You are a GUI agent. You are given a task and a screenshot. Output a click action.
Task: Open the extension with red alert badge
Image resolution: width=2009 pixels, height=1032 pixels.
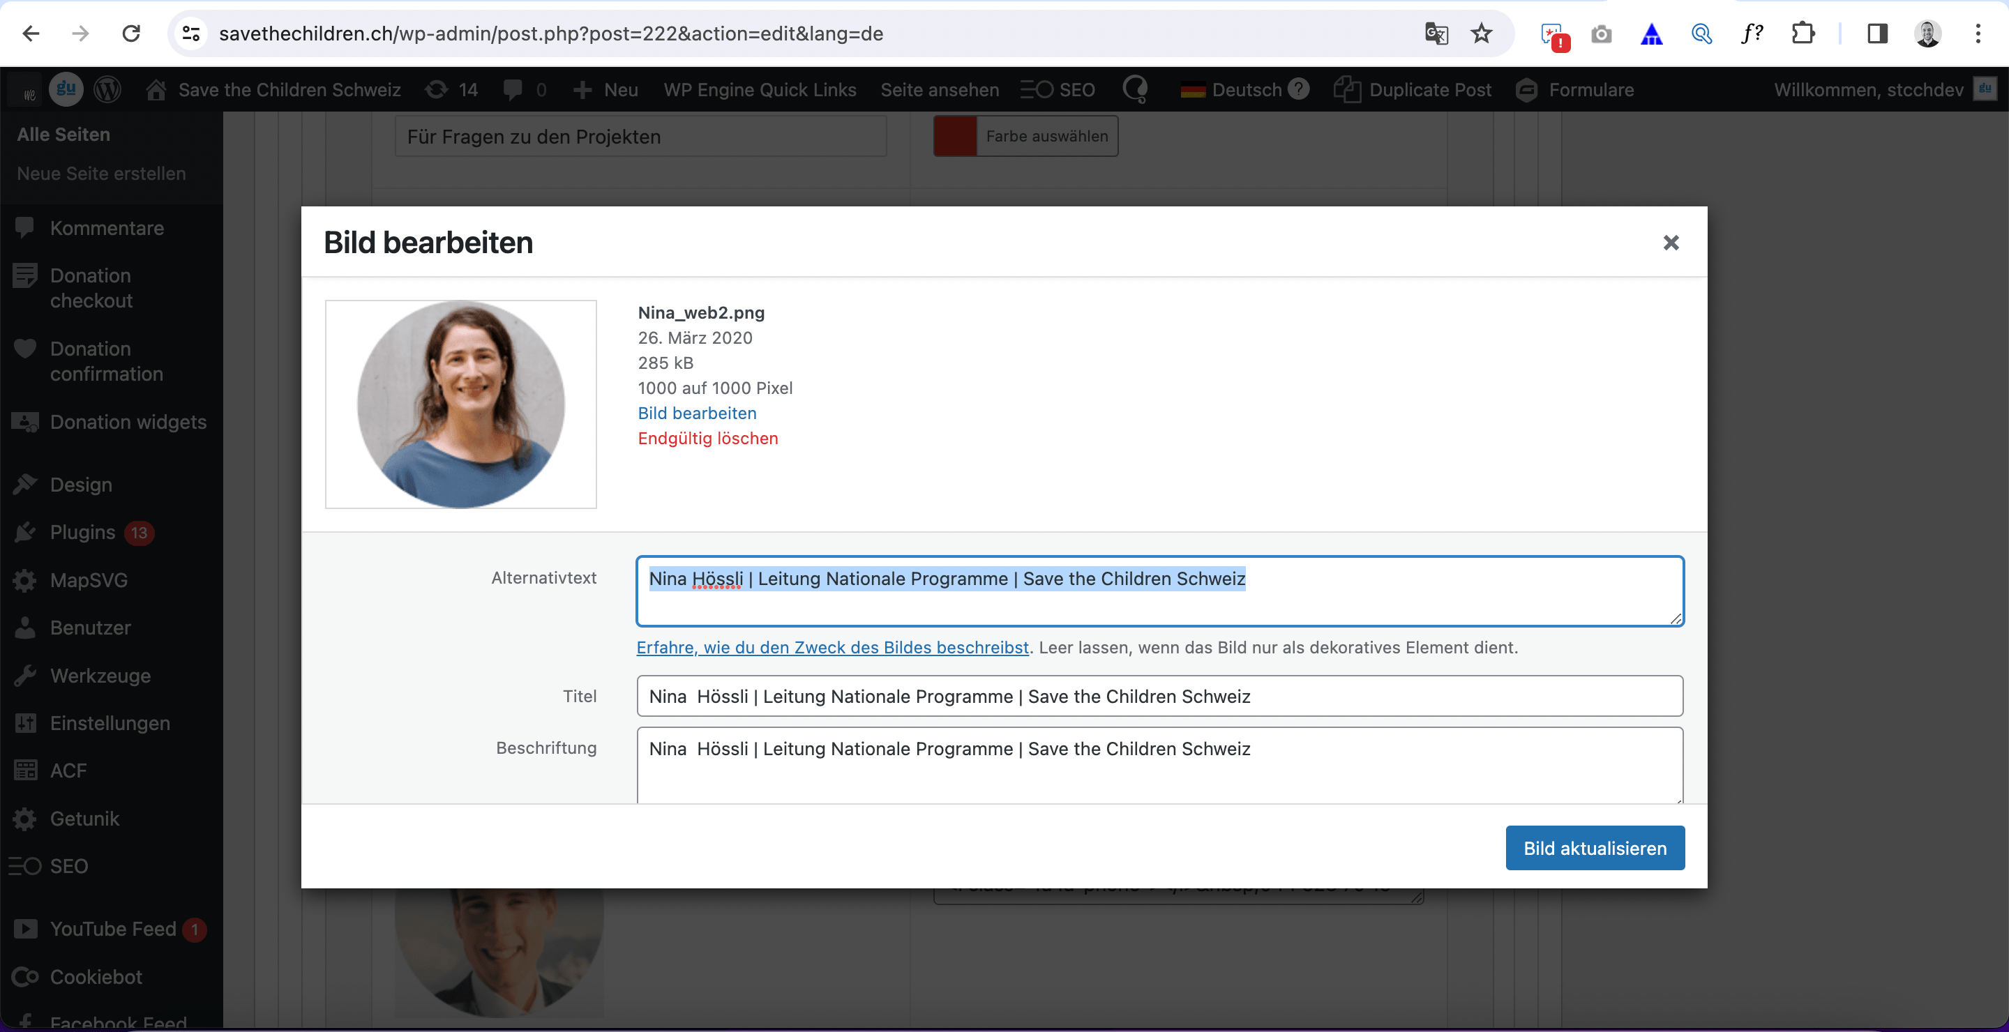(1554, 36)
